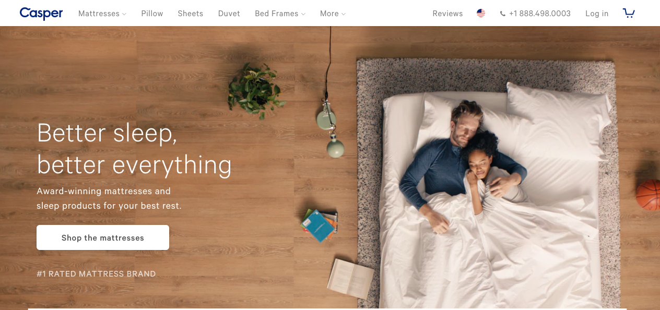Click the Casper logo
Viewport: 660px width, 310px height.
pos(41,14)
